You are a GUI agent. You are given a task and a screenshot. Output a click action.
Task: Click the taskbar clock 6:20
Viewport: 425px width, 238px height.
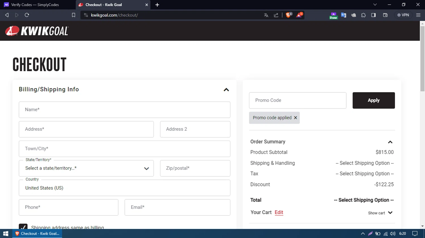(x=402, y=233)
